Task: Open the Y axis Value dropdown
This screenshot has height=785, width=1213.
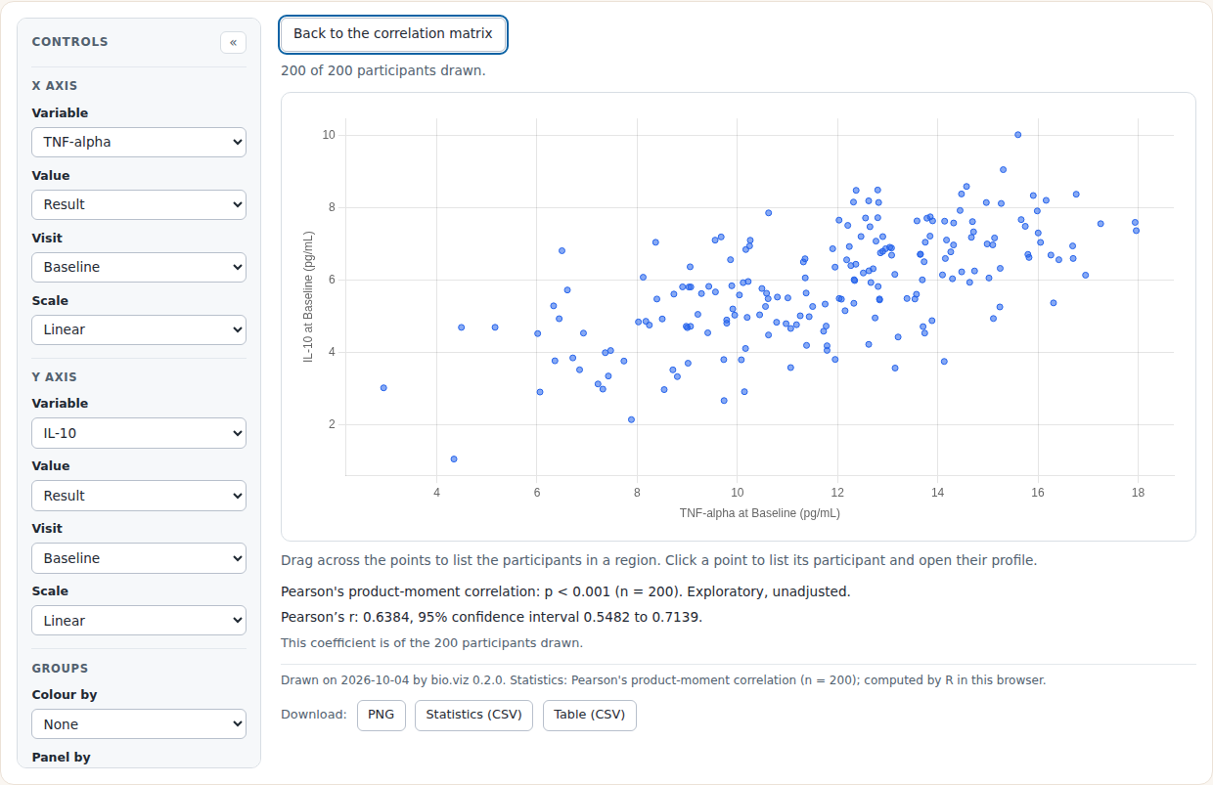Action: pyautogui.click(x=139, y=496)
